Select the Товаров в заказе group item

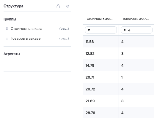point(26,39)
